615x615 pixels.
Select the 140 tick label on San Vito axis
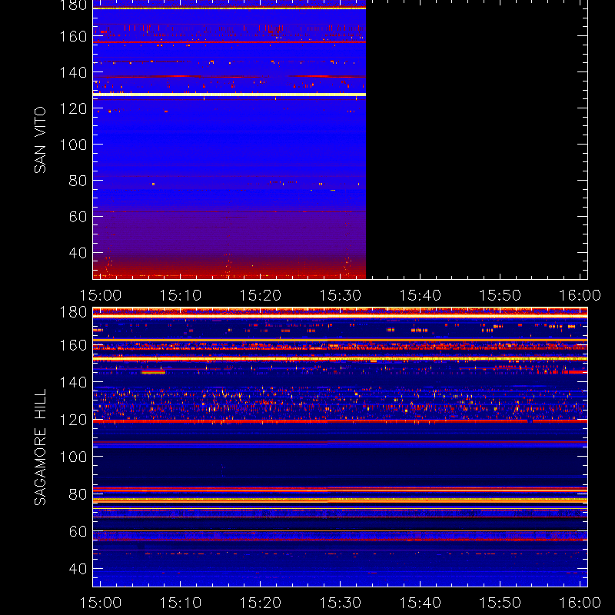[x=73, y=72]
